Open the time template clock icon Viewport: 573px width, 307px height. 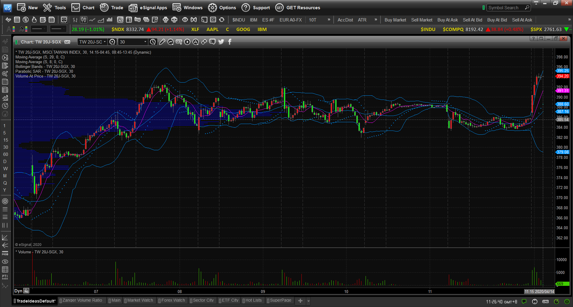coord(153,42)
